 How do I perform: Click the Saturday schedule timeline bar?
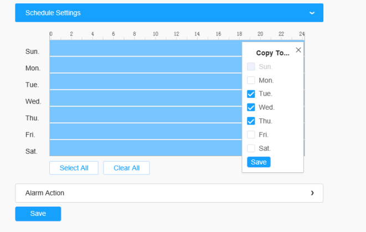pyautogui.click(x=145, y=148)
